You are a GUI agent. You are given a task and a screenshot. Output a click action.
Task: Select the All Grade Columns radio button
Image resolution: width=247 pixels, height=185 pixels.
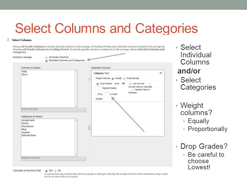pyautogui.click(x=47, y=58)
